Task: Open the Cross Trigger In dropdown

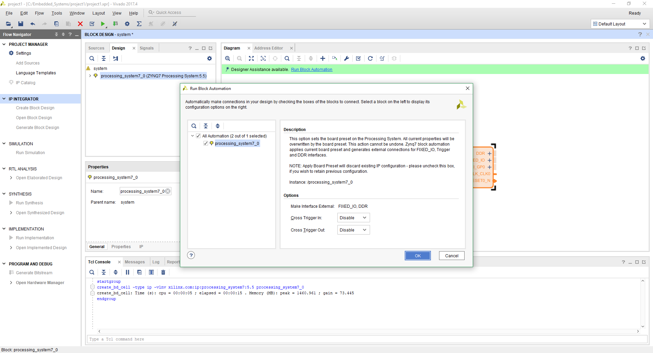Action: [x=353, y=218]
